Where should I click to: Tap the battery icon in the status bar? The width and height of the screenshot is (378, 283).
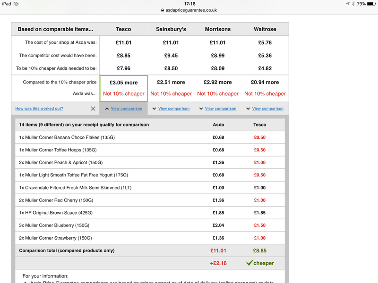371,4
